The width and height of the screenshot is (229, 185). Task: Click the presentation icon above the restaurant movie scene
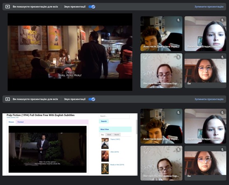(7, 7)
